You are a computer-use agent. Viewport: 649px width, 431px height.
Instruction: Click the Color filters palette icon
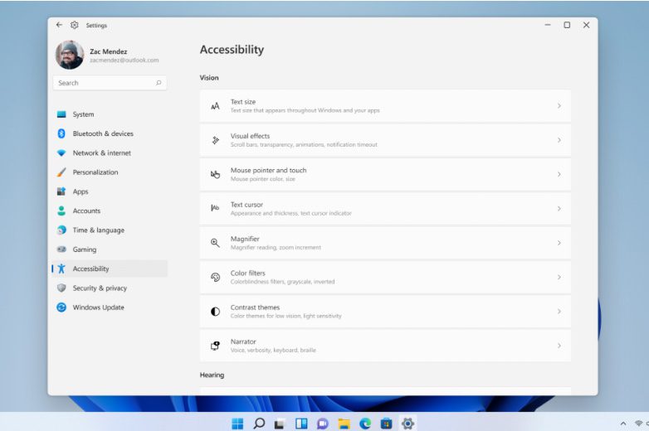[x=215, y=278]
